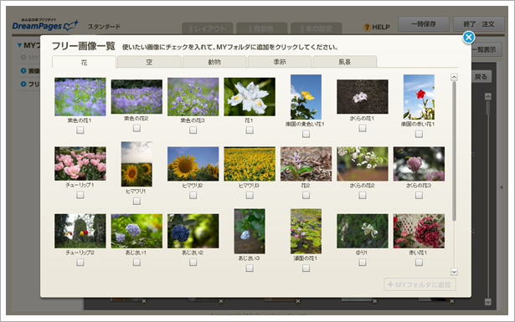Select the 南国の黄色い花1 thumbnail

click(306, 97)
